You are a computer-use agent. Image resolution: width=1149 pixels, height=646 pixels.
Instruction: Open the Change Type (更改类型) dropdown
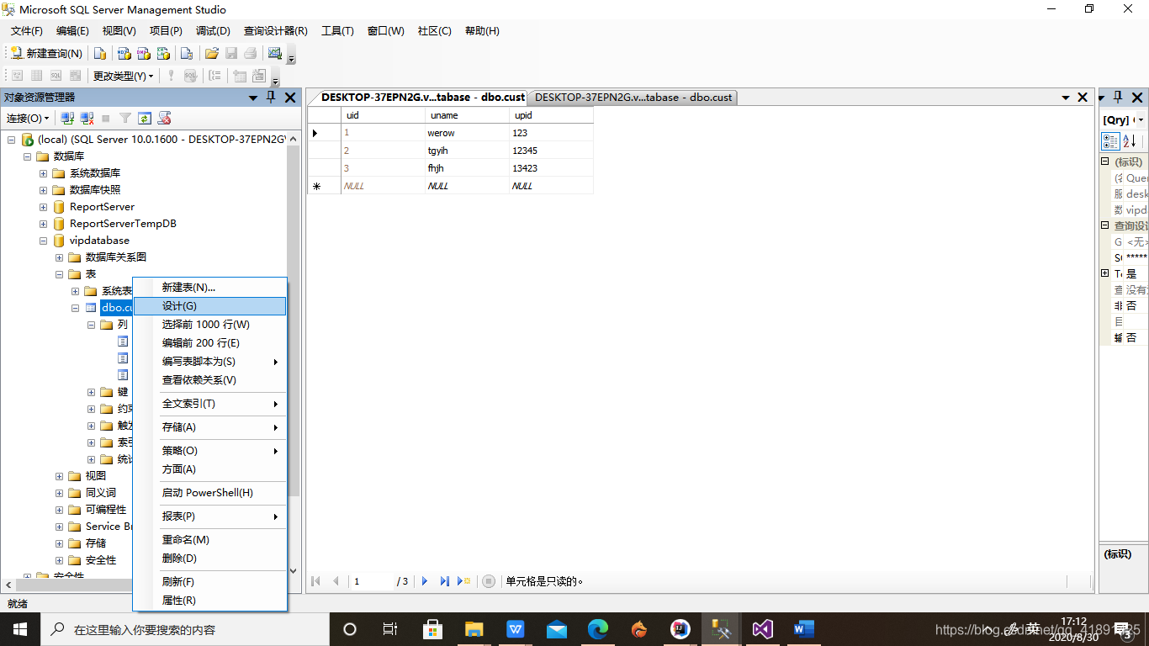tap(124, 76)
